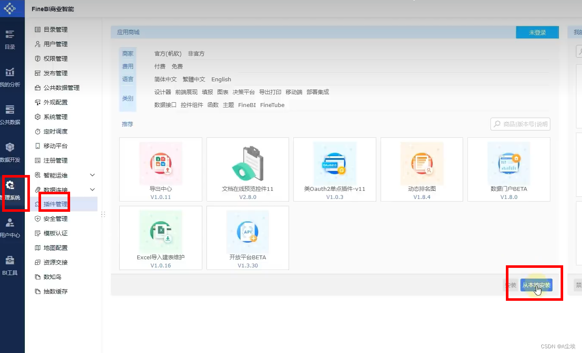This screenshot has width=582, height=353.
Task: Click the 模板认证 icon
Action: 38,233
